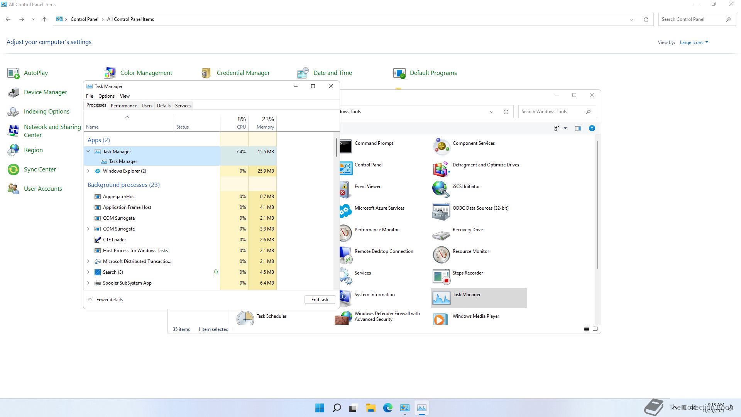Open View by Large icons dropdown
The image size is (741, 417).
point(694,42)
